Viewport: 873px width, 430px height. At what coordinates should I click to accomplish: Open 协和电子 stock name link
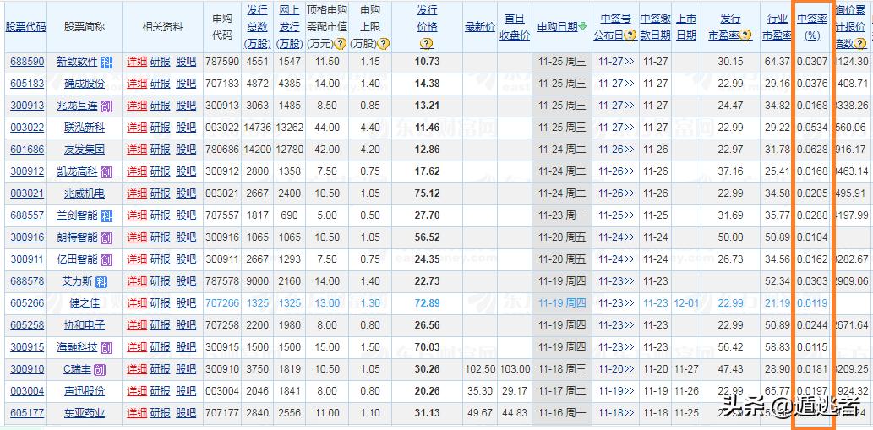(x=84, y=326)
